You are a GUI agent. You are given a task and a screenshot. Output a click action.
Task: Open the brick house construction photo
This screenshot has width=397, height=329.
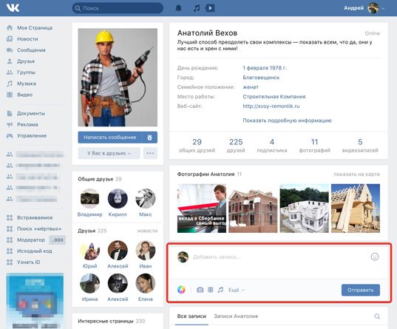tap(253, 208)
